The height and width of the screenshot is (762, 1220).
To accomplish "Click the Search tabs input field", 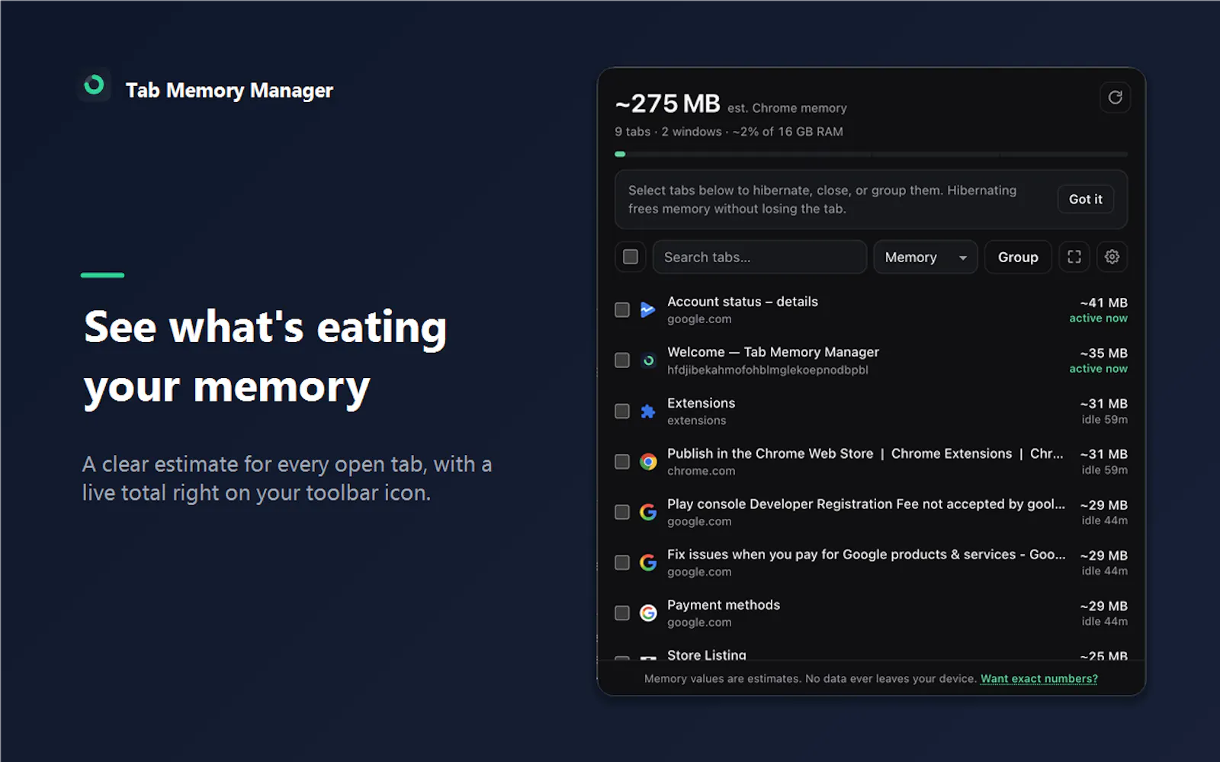I will click(x=759, y=257).
